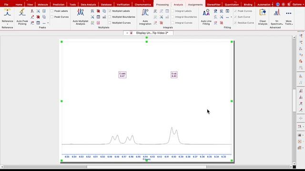Image resolution: width=305 pixels, height=171 pixels.
Task: Open the Data Analysis tab
Action: [88, 4]
